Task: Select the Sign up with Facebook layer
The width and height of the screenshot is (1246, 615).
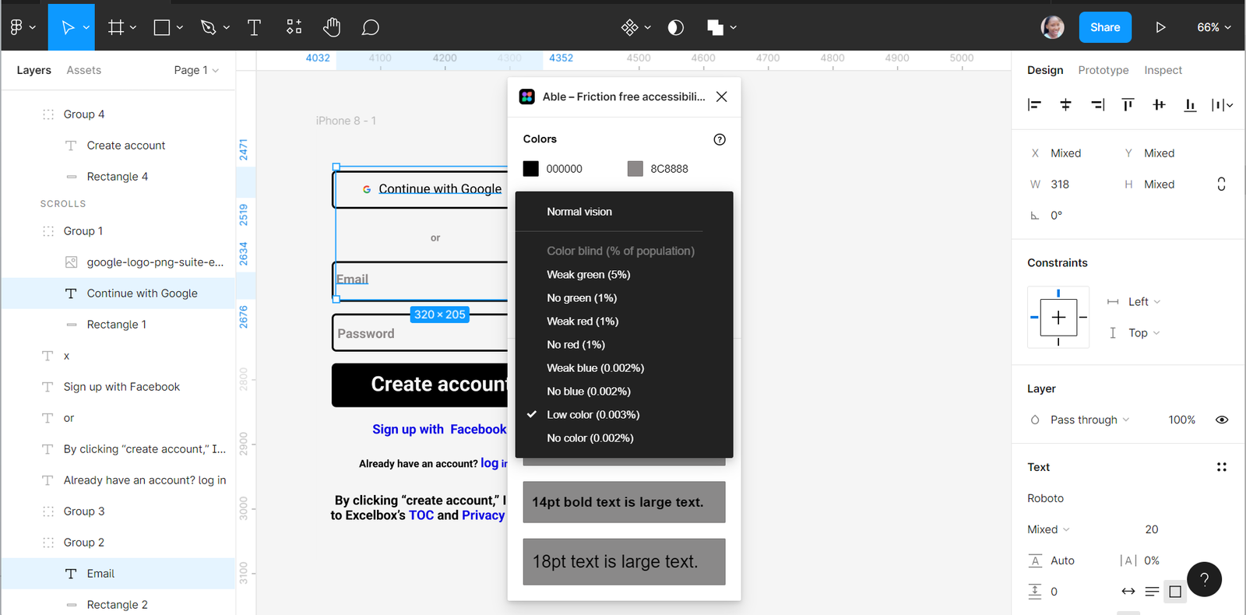Action: [121, 387]
